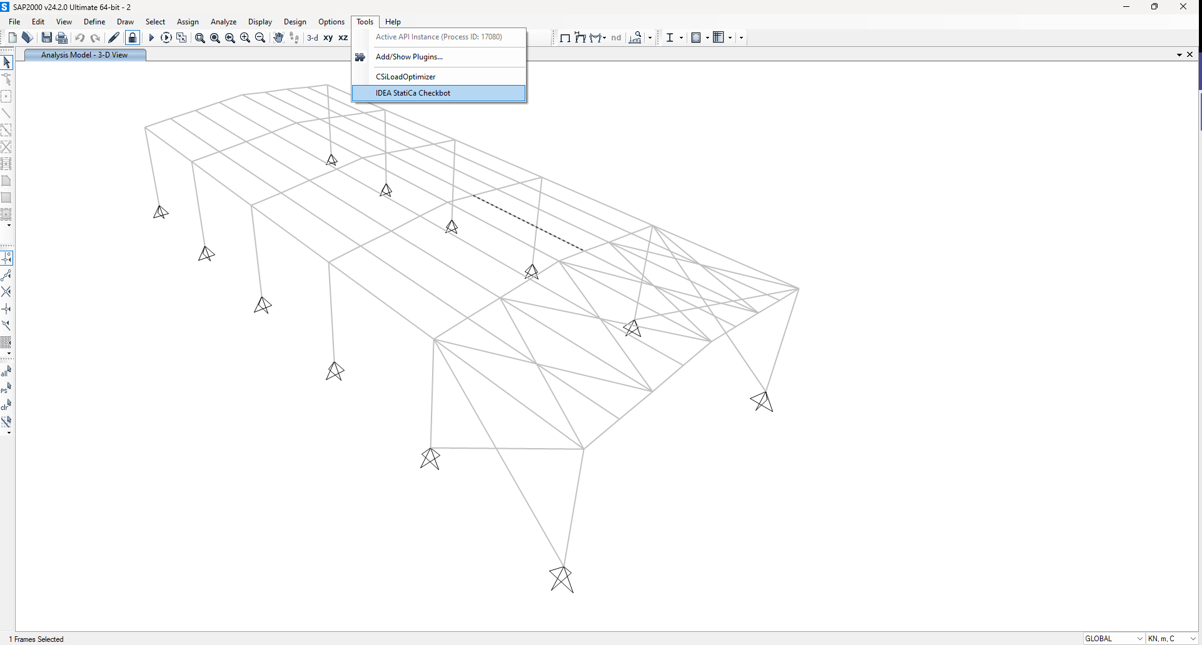Viewport: 1202px width, 645px height.
Task: Click Add/Show Plugins... entry
Action: (x=409, y=57)
